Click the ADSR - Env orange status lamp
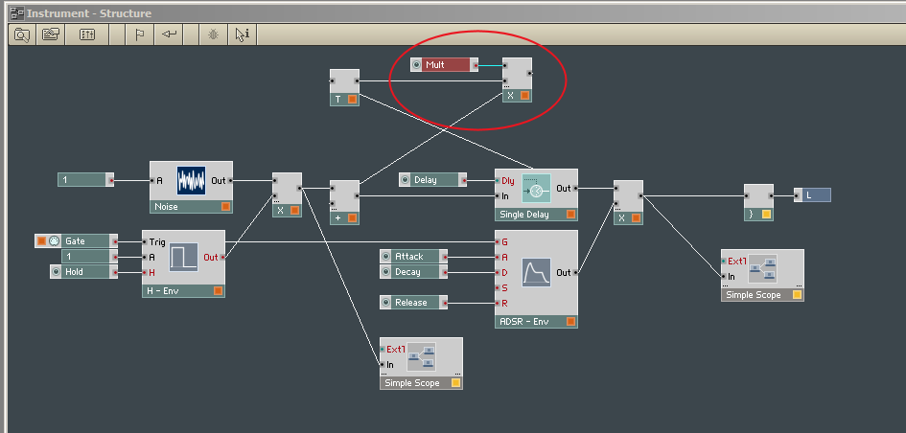Image resolution: width=906 pixels, height=433 pixels. 570,322
